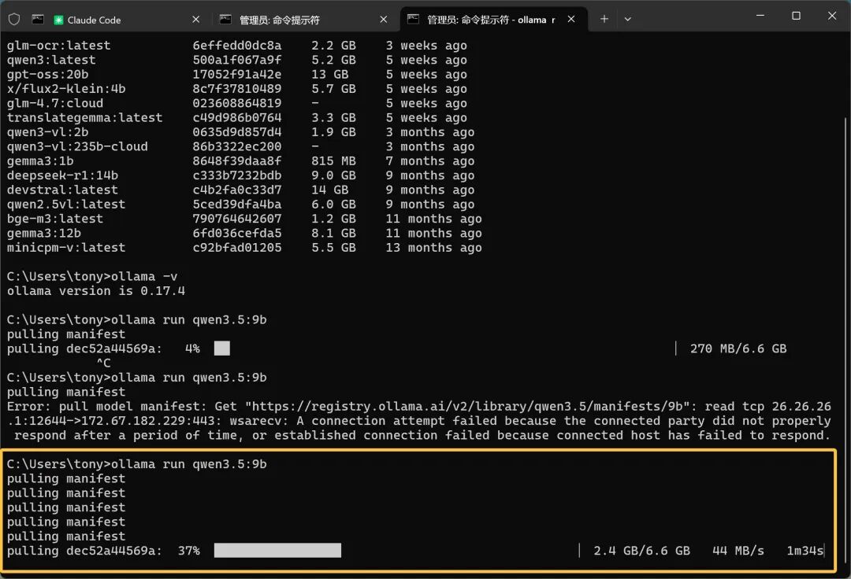Click the model ID 17052f91a42e
Viewport: 851px width, 579px height.
pyautogui.click(x=237, y=74)
